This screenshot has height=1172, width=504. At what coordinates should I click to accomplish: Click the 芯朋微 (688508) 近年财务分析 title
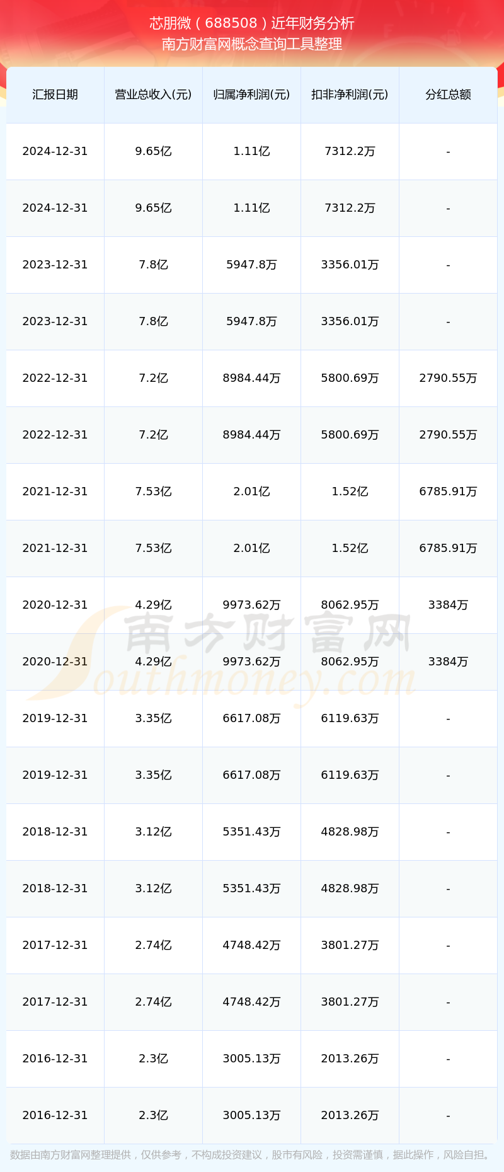pos(252,23)
